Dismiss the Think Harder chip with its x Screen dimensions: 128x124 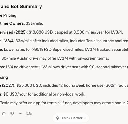pyautogui.click(x=85, y=118)
